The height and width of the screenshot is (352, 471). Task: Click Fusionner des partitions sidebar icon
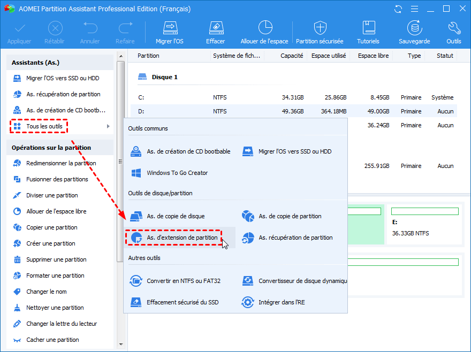pyautogui.click(x=17, y=179)
